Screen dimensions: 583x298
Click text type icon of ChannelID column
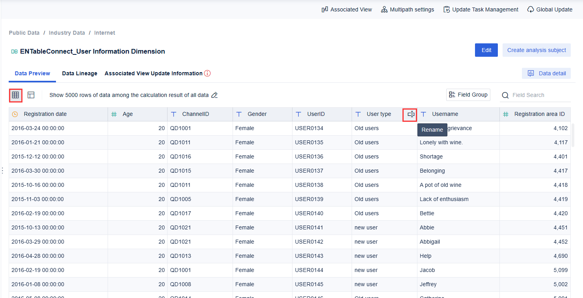[173, 114]
